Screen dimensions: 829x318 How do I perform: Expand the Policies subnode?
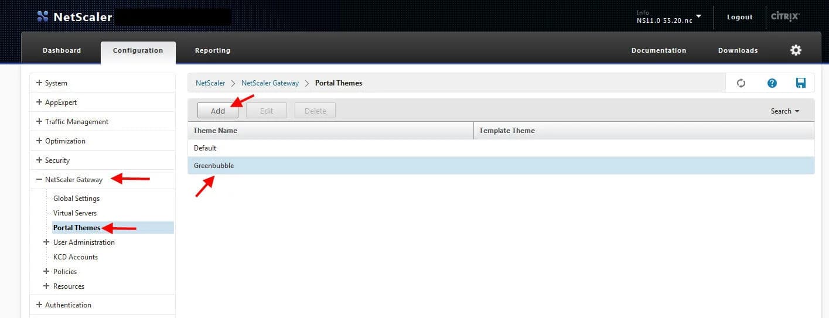tap(46, 271)
